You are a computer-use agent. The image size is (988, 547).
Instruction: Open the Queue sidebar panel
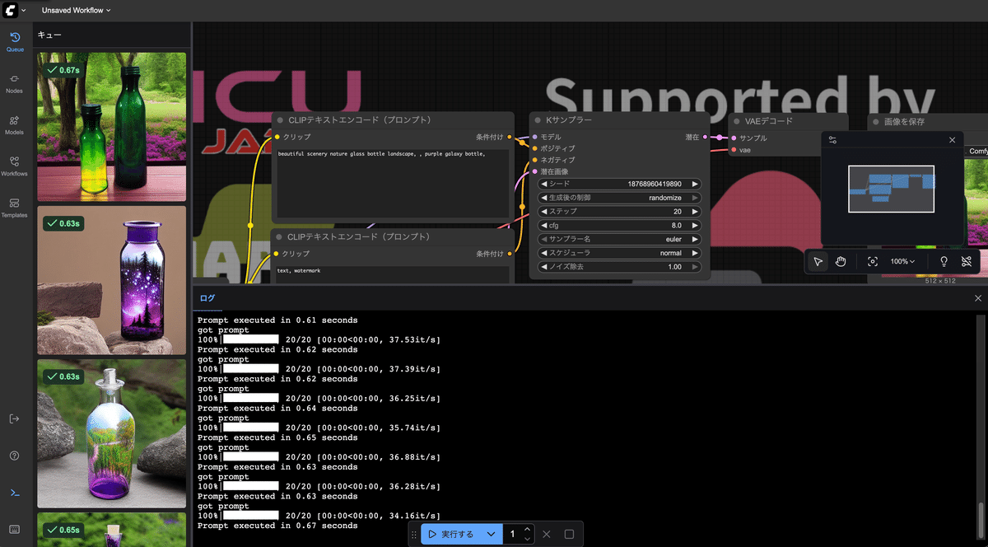15,42
